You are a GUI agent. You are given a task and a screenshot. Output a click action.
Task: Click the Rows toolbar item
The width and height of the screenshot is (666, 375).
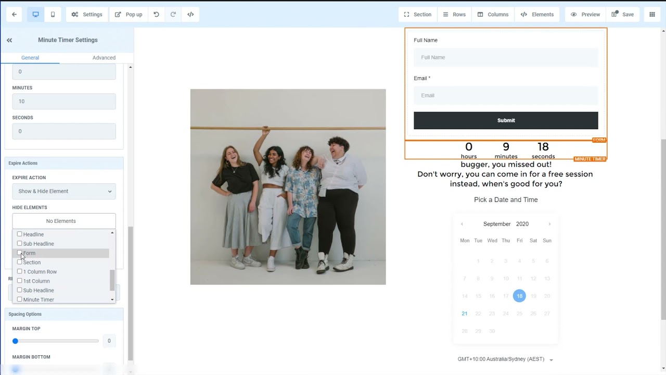[x=454, y=15]
